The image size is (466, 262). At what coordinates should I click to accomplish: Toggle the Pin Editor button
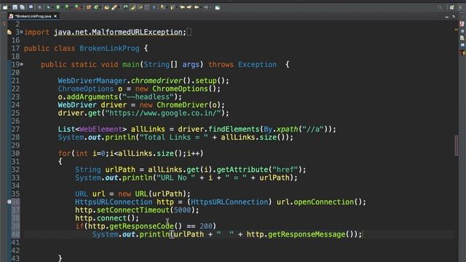pyautogui.click(x=217, y=7)
